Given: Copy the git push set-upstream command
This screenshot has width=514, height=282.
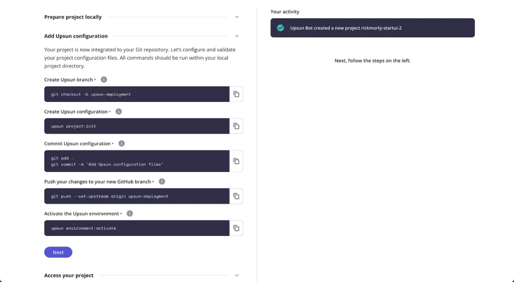Looking at the screenshot, I should [236, 196].
